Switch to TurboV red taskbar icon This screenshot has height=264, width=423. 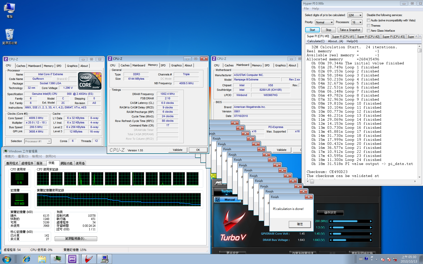(88, 259)
